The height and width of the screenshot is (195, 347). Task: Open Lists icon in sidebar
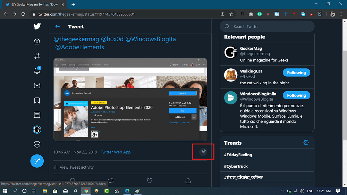[37, 115]
